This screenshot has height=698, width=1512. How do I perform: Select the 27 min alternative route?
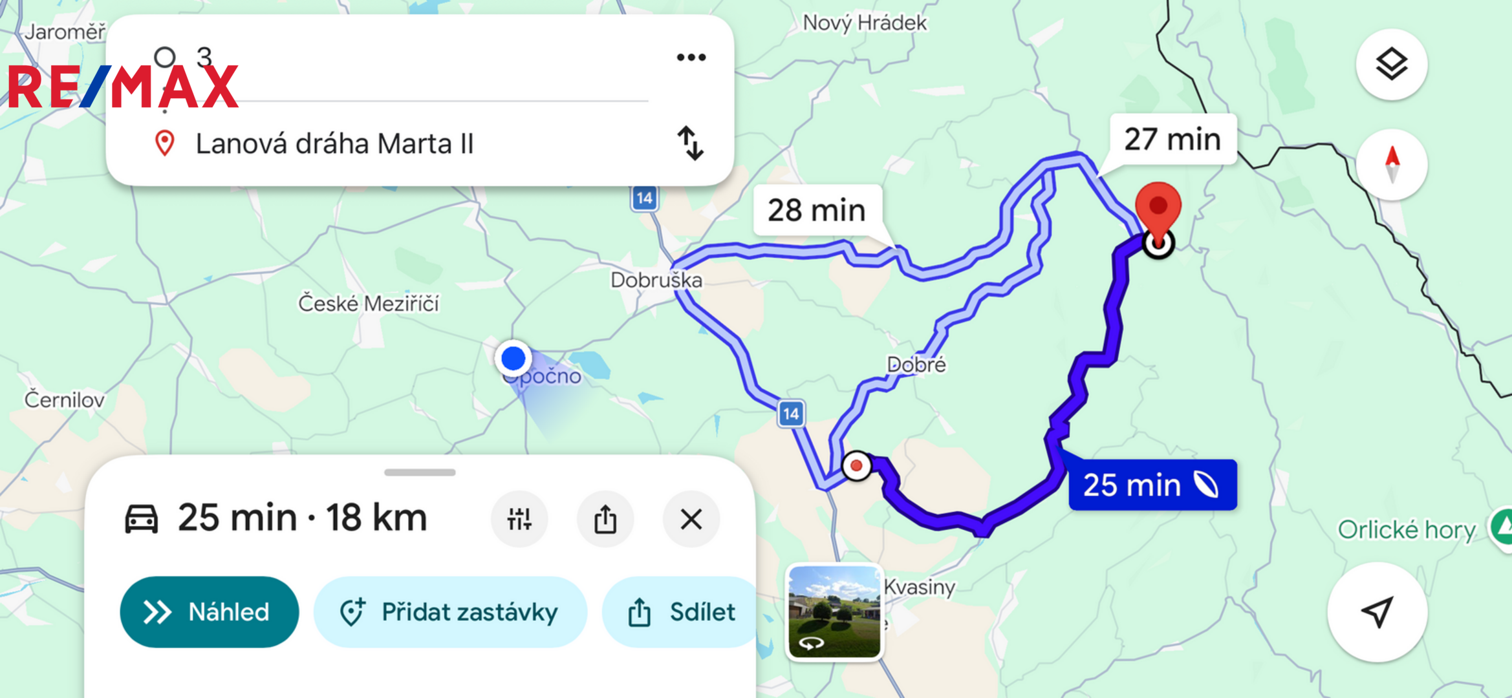pos(1172,140)
